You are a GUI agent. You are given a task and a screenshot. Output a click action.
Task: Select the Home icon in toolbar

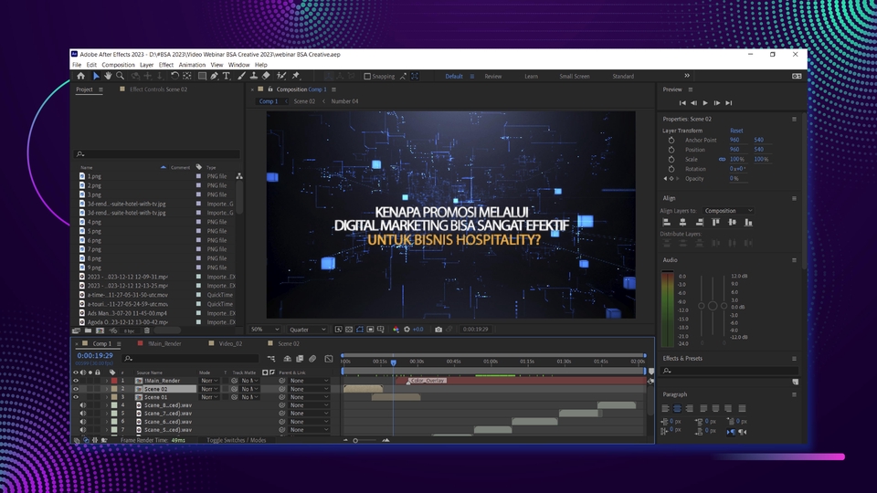click(x=81, y=76)
